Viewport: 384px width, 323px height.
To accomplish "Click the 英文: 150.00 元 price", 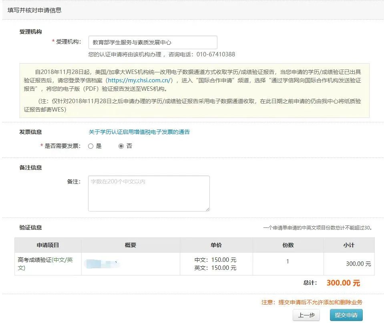I will (x=215, y=268).
